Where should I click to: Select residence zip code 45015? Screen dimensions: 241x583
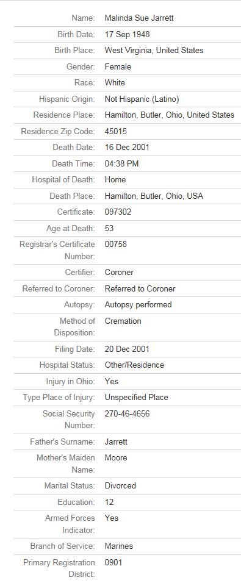pyautogui.click(x=116, y=131)
